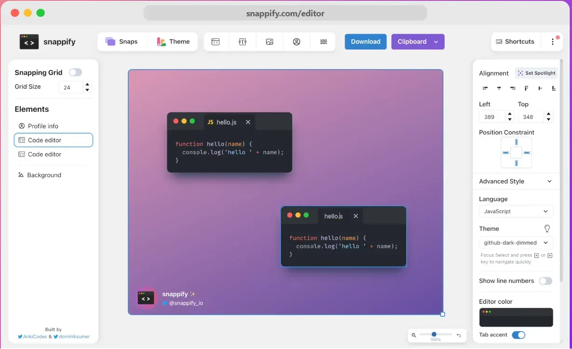Click the Download button
Viewport: 572px width, 349px height.
[x=365, y=42]
